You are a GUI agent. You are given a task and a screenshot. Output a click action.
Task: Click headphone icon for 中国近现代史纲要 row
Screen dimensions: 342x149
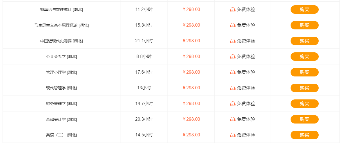click(x=233, y=41)
